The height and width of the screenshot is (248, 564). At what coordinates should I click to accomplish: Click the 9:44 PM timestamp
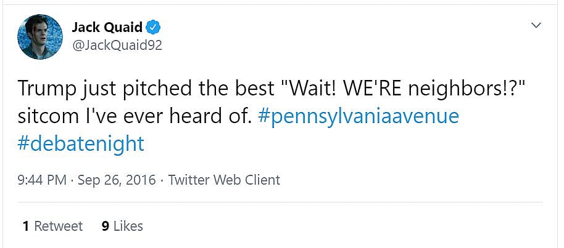43,180
